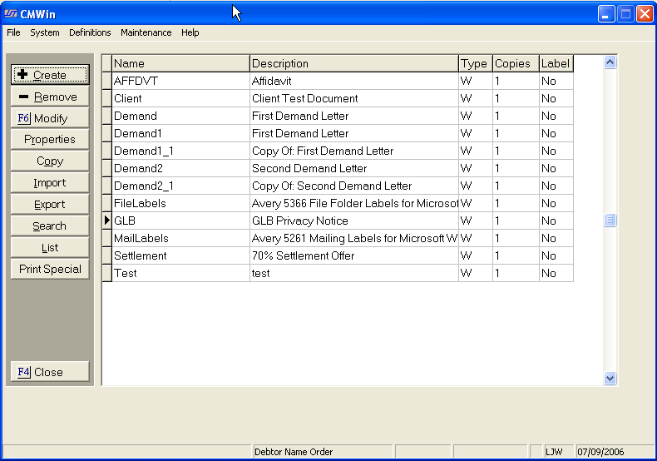Click the Export button

[50, 205]
